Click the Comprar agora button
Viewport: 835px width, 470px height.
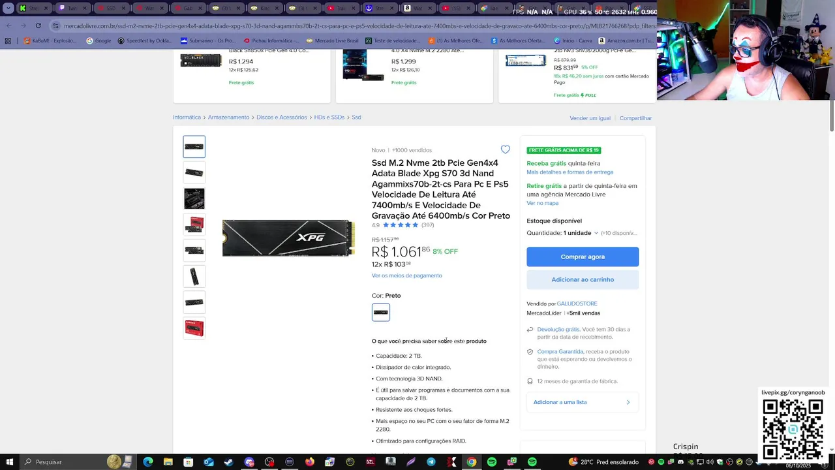point(583,257)
